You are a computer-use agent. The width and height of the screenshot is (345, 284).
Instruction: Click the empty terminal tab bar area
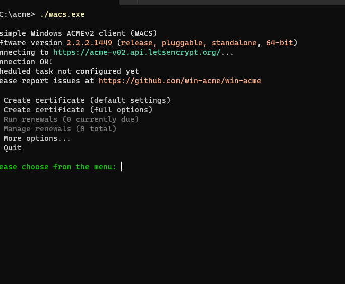tap(231, 3)
